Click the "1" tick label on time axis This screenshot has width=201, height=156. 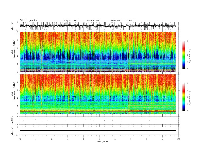coord(36,139)
